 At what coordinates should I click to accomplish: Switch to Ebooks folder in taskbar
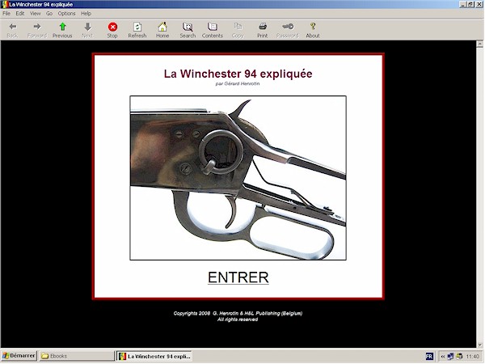tap(77, 356)
